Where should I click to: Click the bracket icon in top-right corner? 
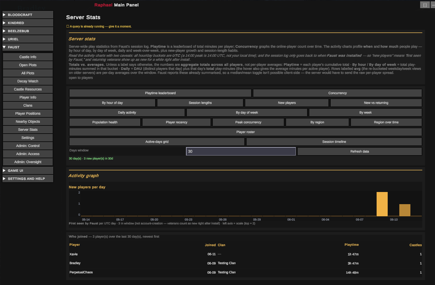click(425, 5)
